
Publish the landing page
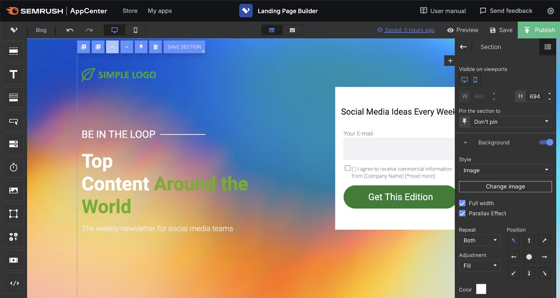coord(539,30)
